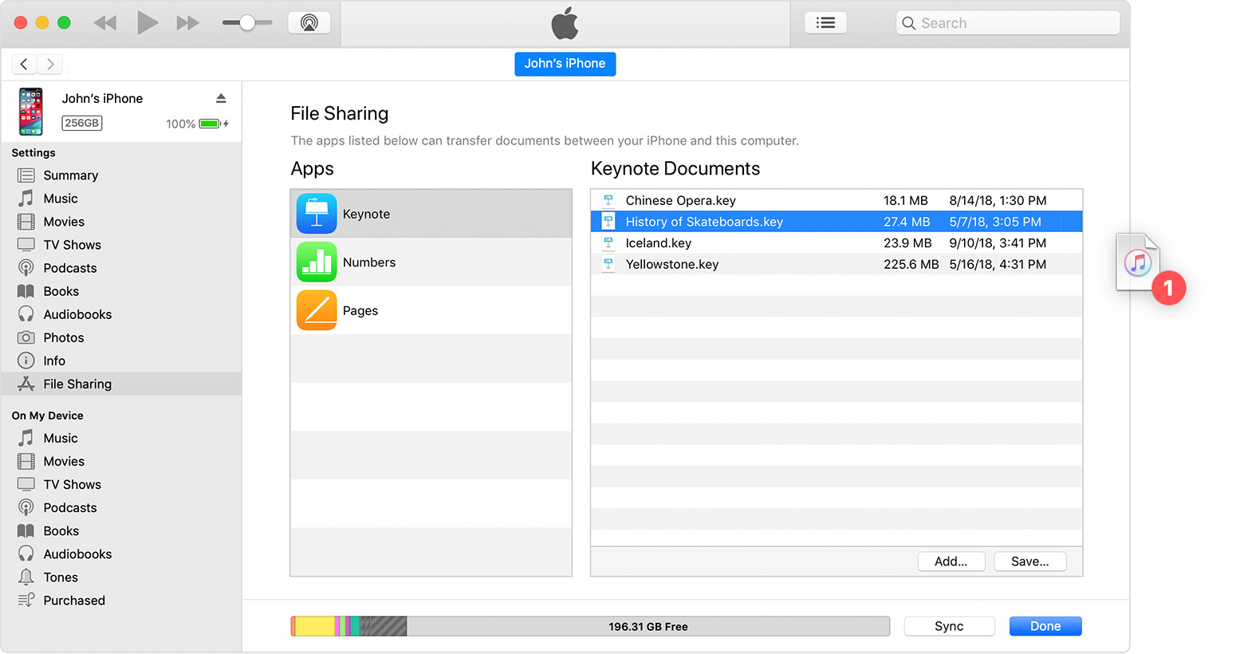Click the 225.6 MB size cell
Screen dimensions: 1244x654
[911, 264]
